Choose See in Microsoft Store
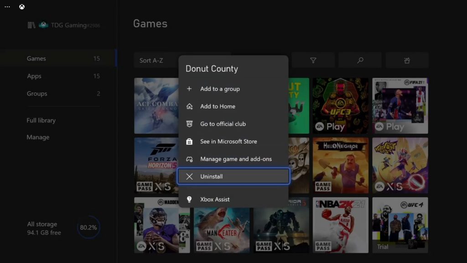 (233, 142)
